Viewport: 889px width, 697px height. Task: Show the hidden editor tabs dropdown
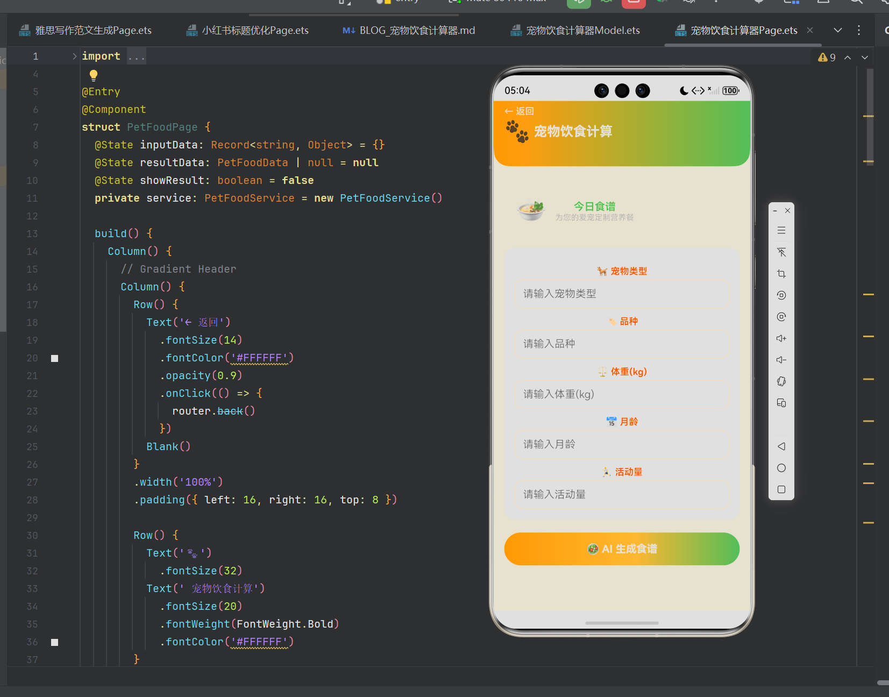[838, 30]
